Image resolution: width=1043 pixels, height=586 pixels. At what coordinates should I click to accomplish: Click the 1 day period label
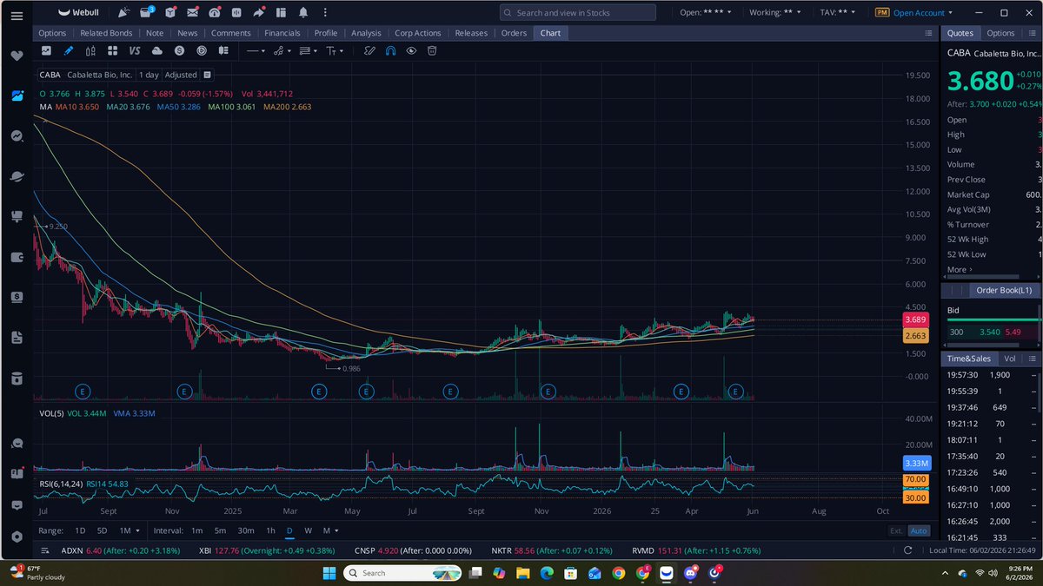pos(149,75)
